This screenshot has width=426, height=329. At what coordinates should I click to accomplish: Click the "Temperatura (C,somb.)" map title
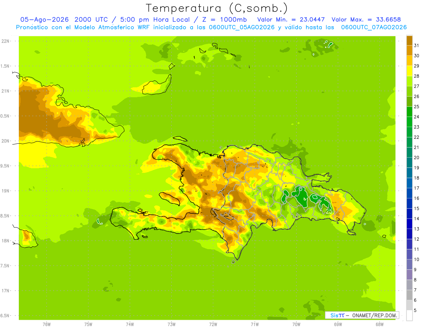tap(217, 8)
